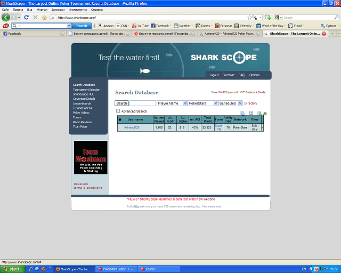Close the SharkScope tab
Viewport: 341px width, 273px height.
pos(324,34)
